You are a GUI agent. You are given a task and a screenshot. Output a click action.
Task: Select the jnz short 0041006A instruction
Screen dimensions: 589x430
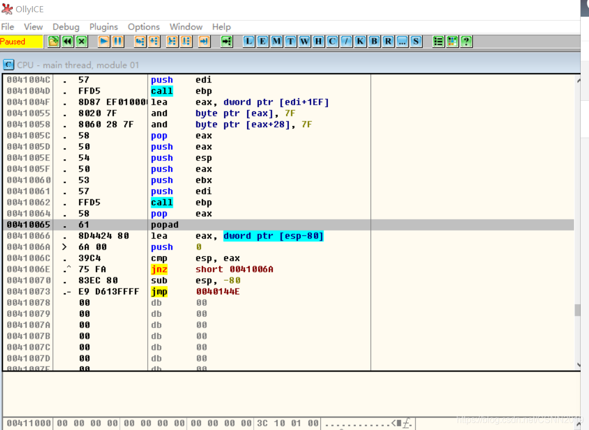212,270
